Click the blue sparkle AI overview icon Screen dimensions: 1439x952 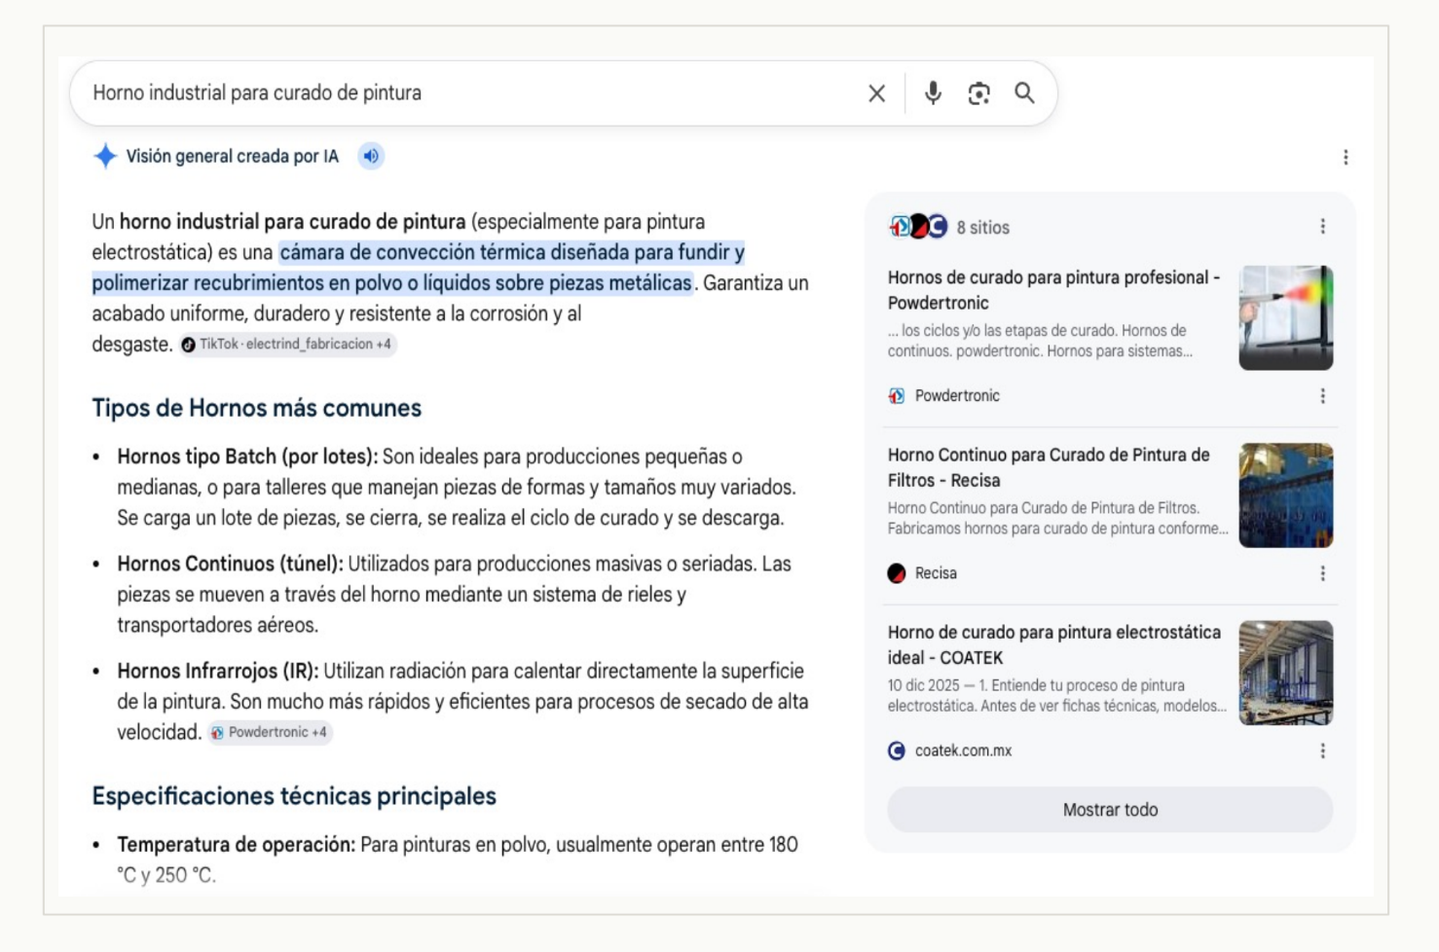(x=105, y=156)
